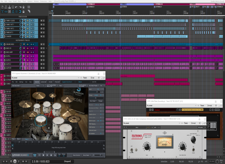Screen dimensions: 225x164
Task: Adjust the Tuning slider in Superior Drummer
Action: (x=96, y=98)
